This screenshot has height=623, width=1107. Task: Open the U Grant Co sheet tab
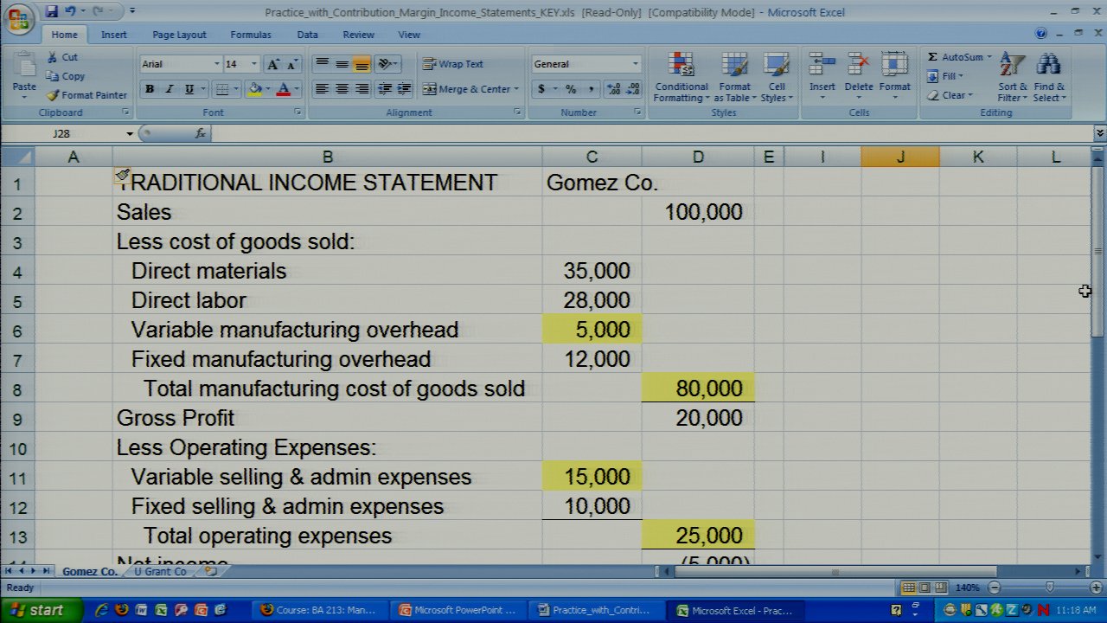[x=160, y=572]
